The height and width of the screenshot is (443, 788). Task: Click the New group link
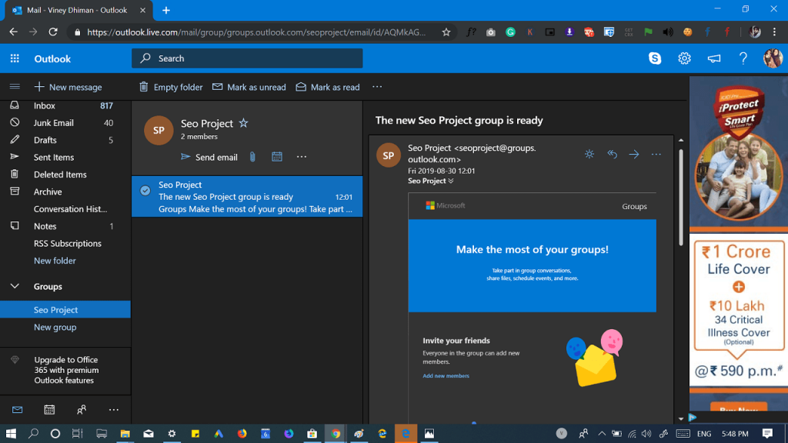coord(55,327)
